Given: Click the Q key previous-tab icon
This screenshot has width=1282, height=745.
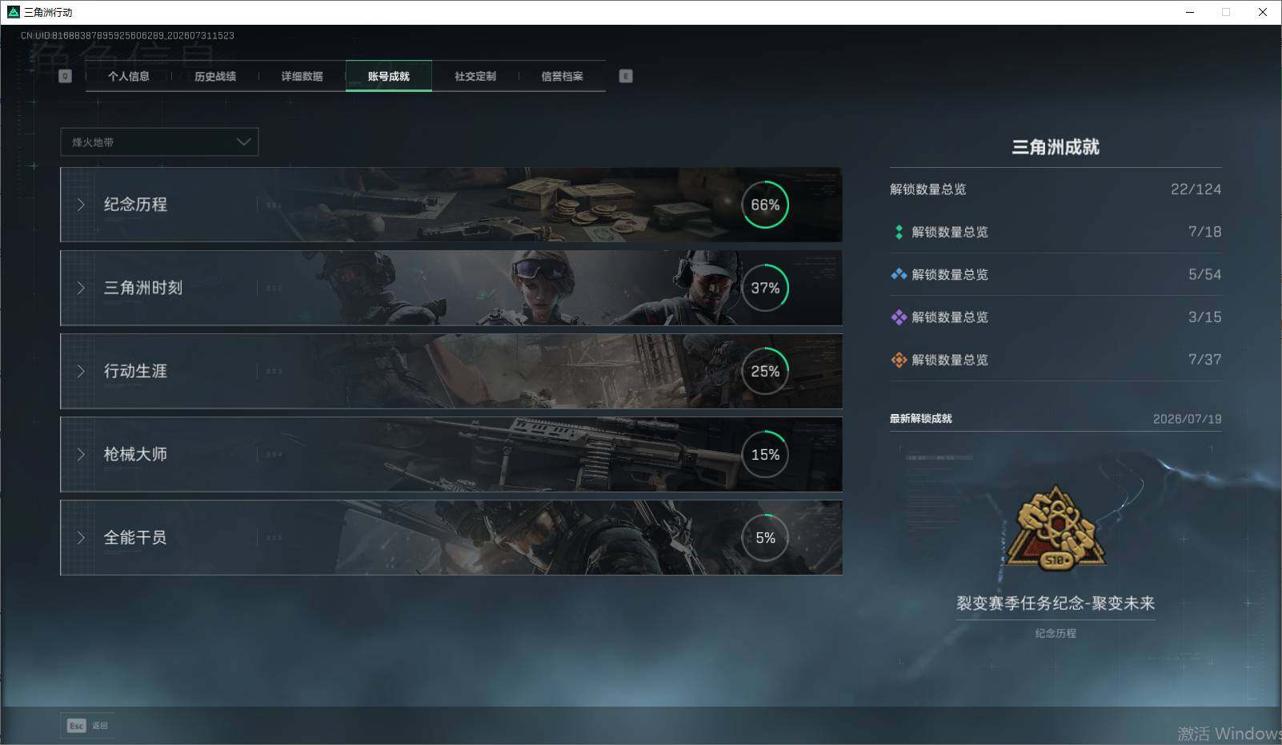Looking at the screenshot, I should tap(66, 76).
